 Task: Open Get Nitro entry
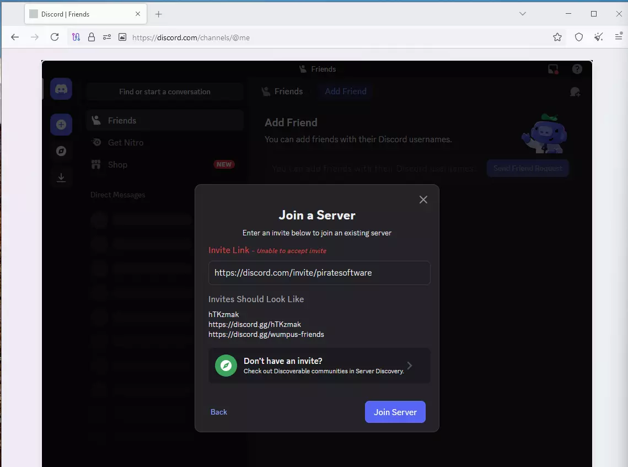[x=165, y=143]
